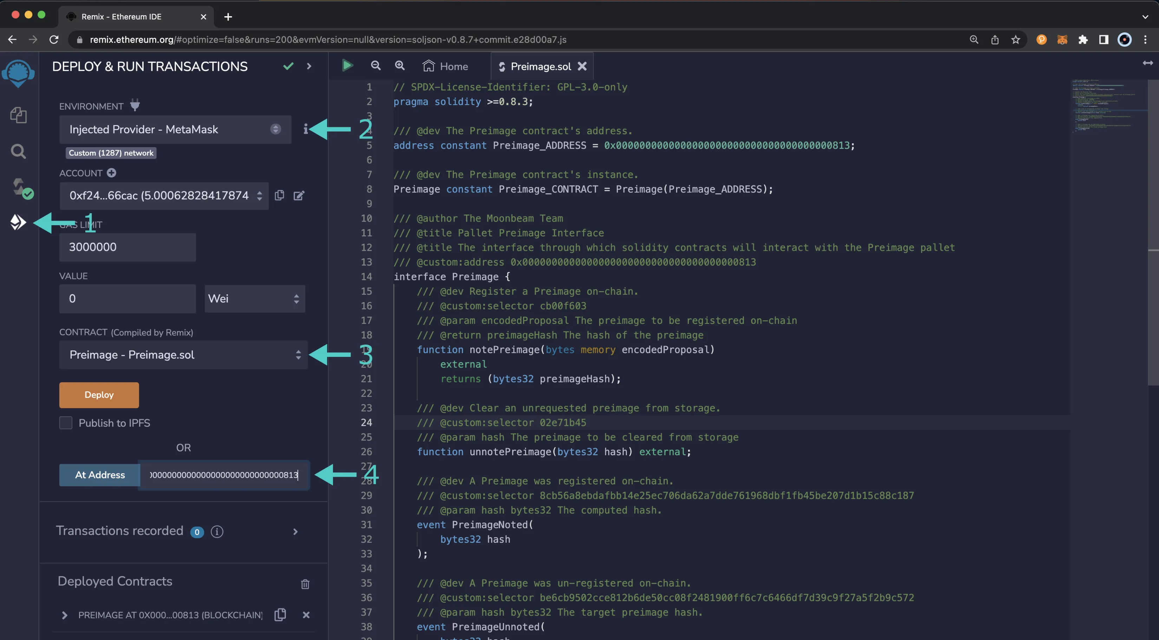Click the Custom (1287) network badge
Viewport: 1159px width, 640px height.
click(x=111, y=152)
